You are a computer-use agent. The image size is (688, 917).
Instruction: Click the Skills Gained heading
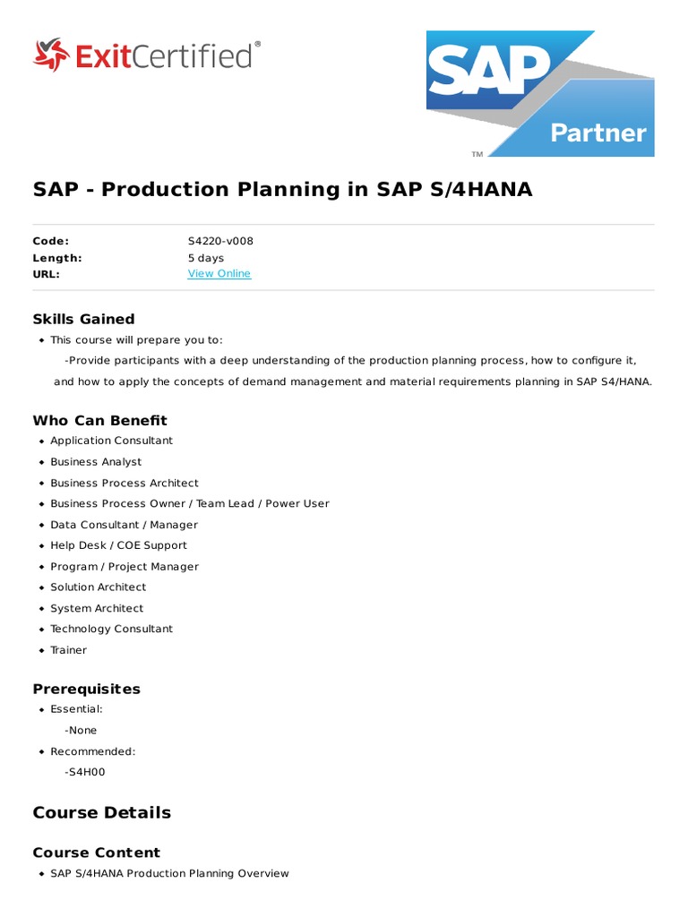coord(83,319)
